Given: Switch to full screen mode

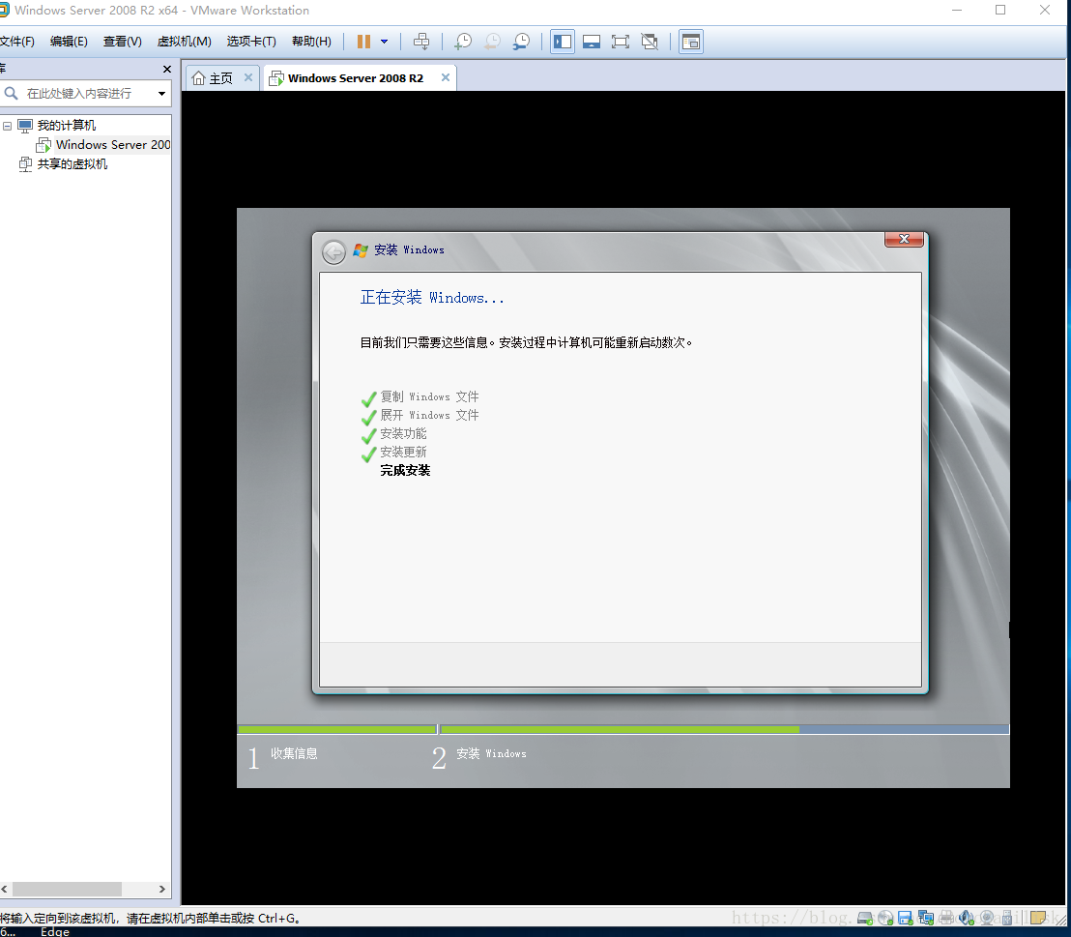Looking at the screenshot, I should pos(621,42).
